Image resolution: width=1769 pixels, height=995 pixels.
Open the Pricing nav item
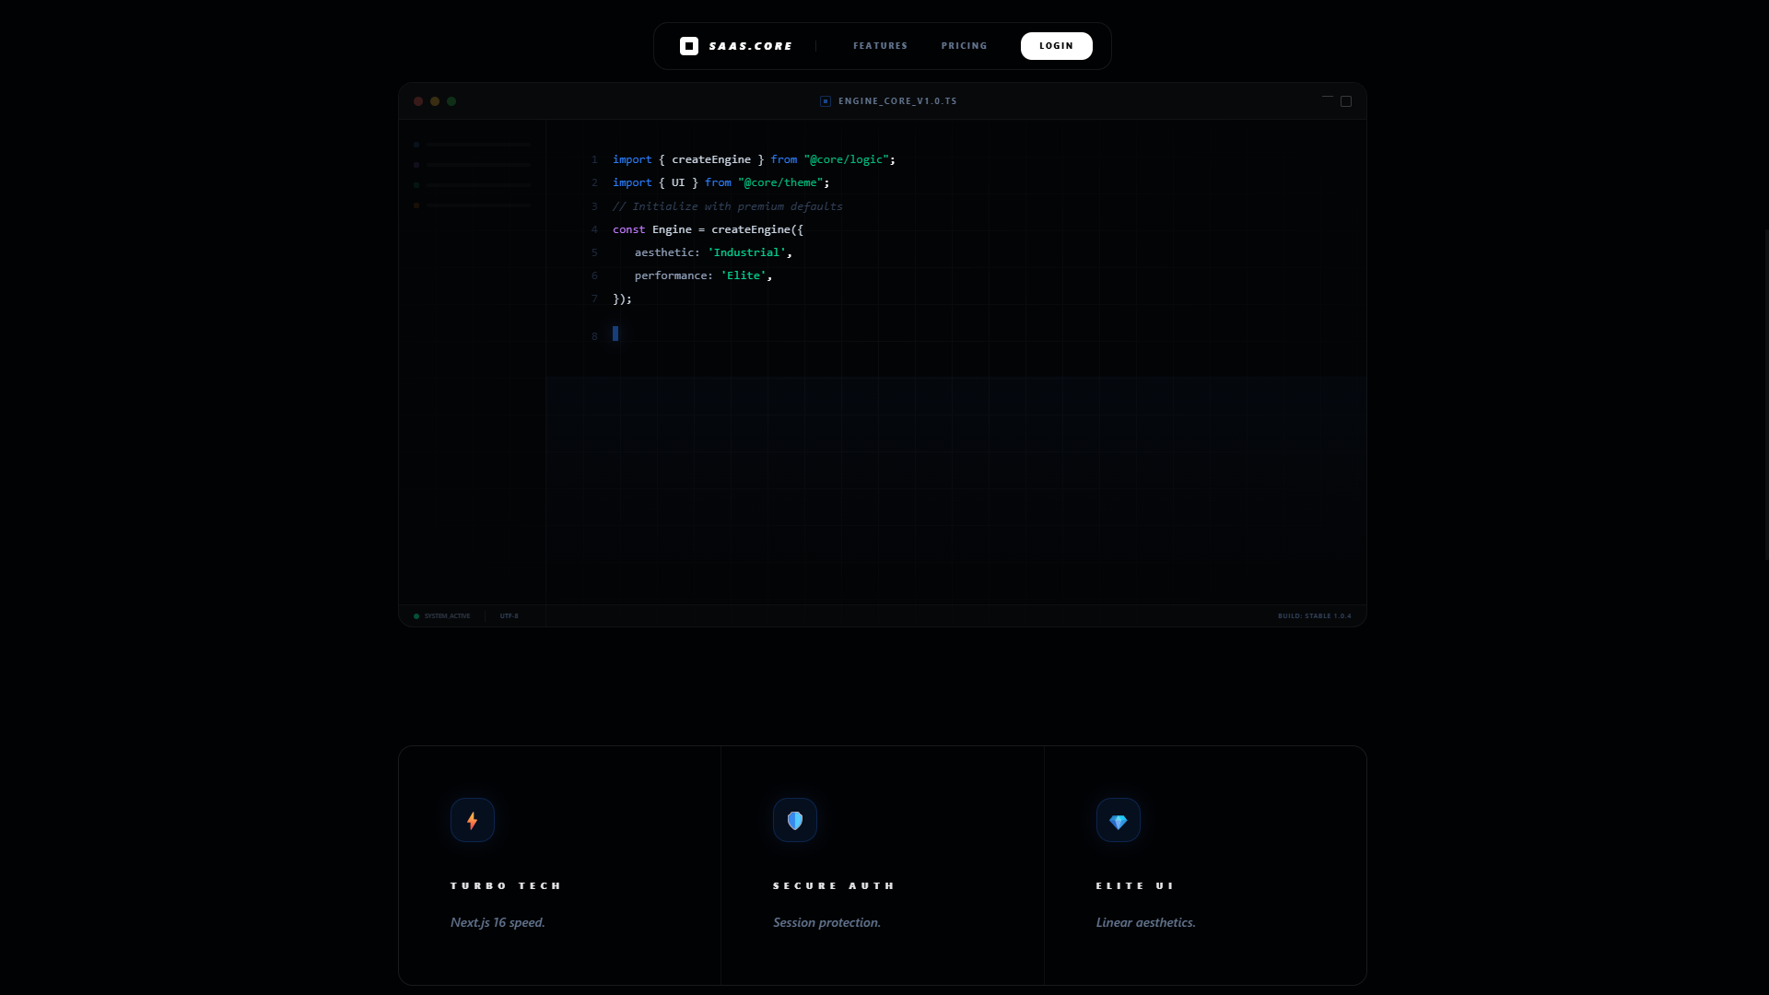pos(964,46)
